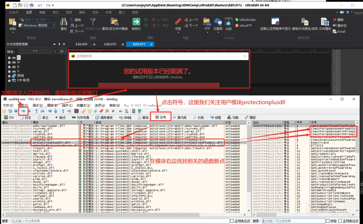Enable right regular expression (正则表达式) checkbox
This screenshot has width=363, height=224.
[340, 221]
